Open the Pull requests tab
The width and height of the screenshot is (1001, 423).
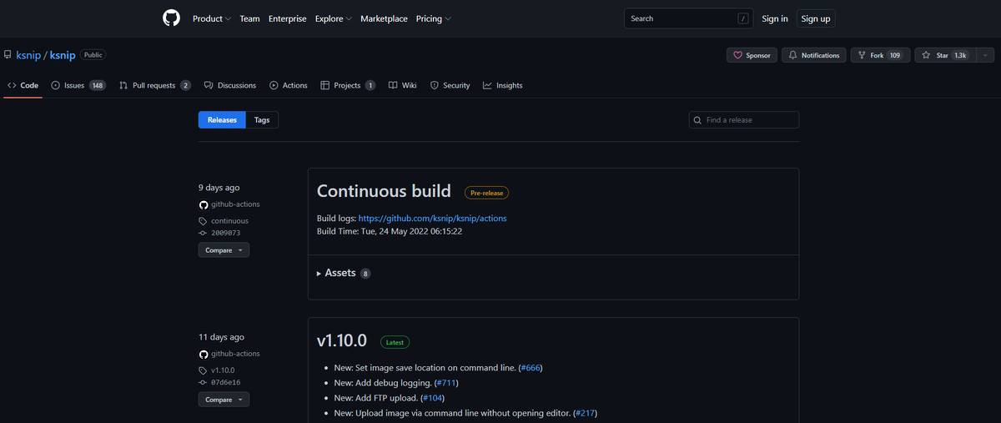155,85
